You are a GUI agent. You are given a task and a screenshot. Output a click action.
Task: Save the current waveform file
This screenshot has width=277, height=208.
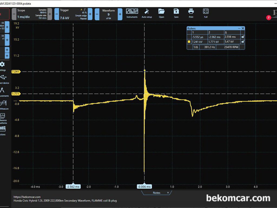point(176,14)
